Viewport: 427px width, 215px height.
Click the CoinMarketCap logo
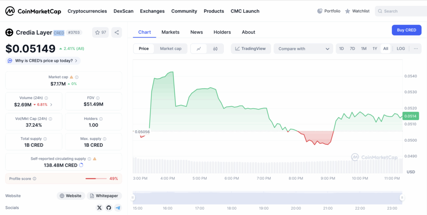point(33,11)
